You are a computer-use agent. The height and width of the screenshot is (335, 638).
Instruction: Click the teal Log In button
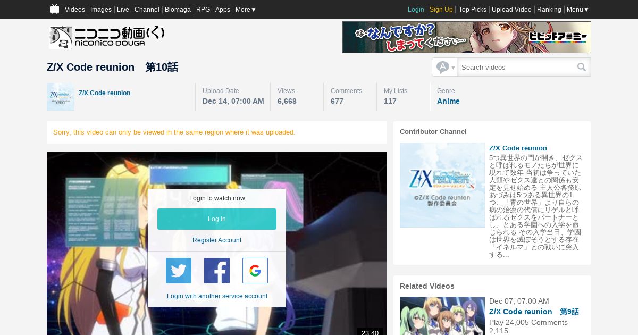pyautogui.click(x=217, y=219)
